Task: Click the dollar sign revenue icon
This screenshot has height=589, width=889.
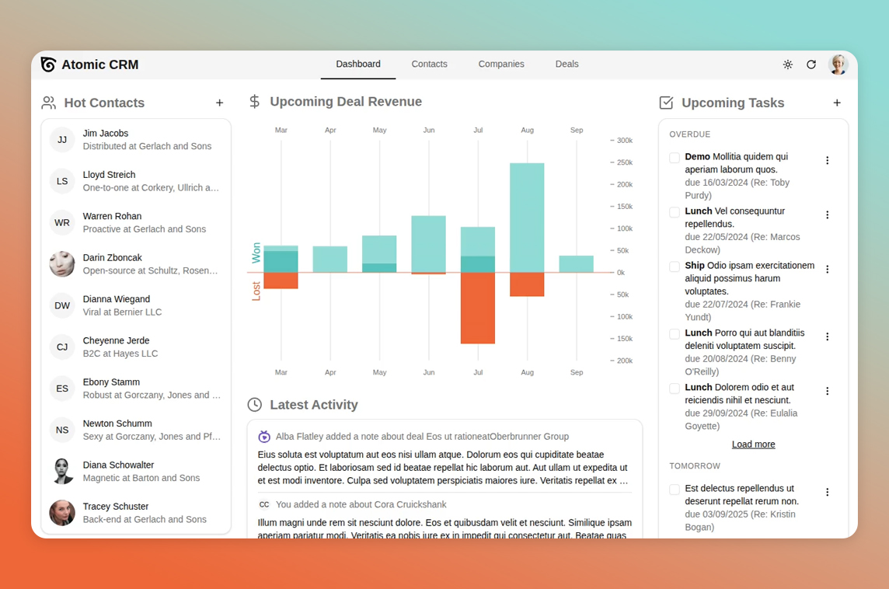Action: (x=254, y=102)
